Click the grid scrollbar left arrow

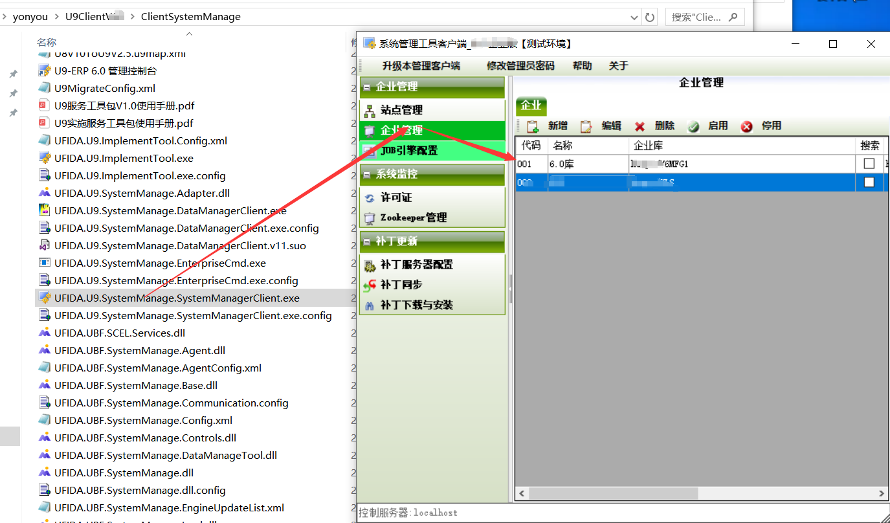pos(522,493)
